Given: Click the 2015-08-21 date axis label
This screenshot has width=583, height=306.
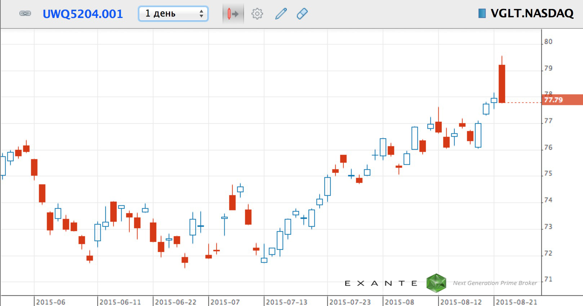Looking at the screenshot, I should (x=516, y=302).
